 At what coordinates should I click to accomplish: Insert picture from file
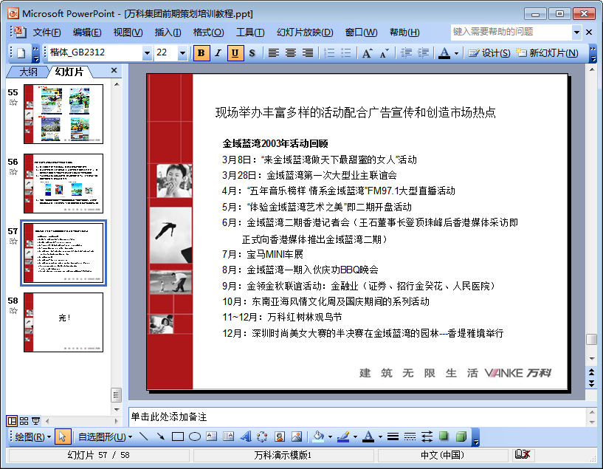pos(297,437)
